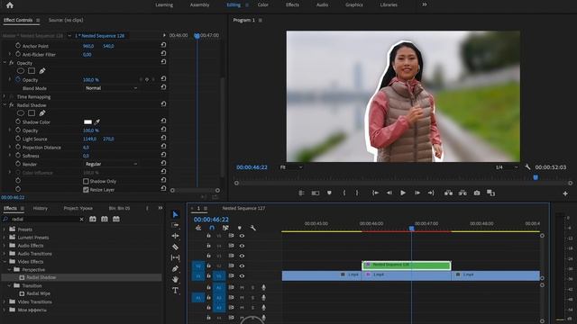Open playback resolution 1/4 dropdown
Viewport: 577px width, 324px height.
click(x=506, y=167)
